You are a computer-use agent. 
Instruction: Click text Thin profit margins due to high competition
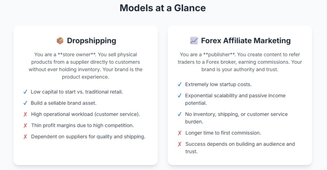tap(82, 125)
